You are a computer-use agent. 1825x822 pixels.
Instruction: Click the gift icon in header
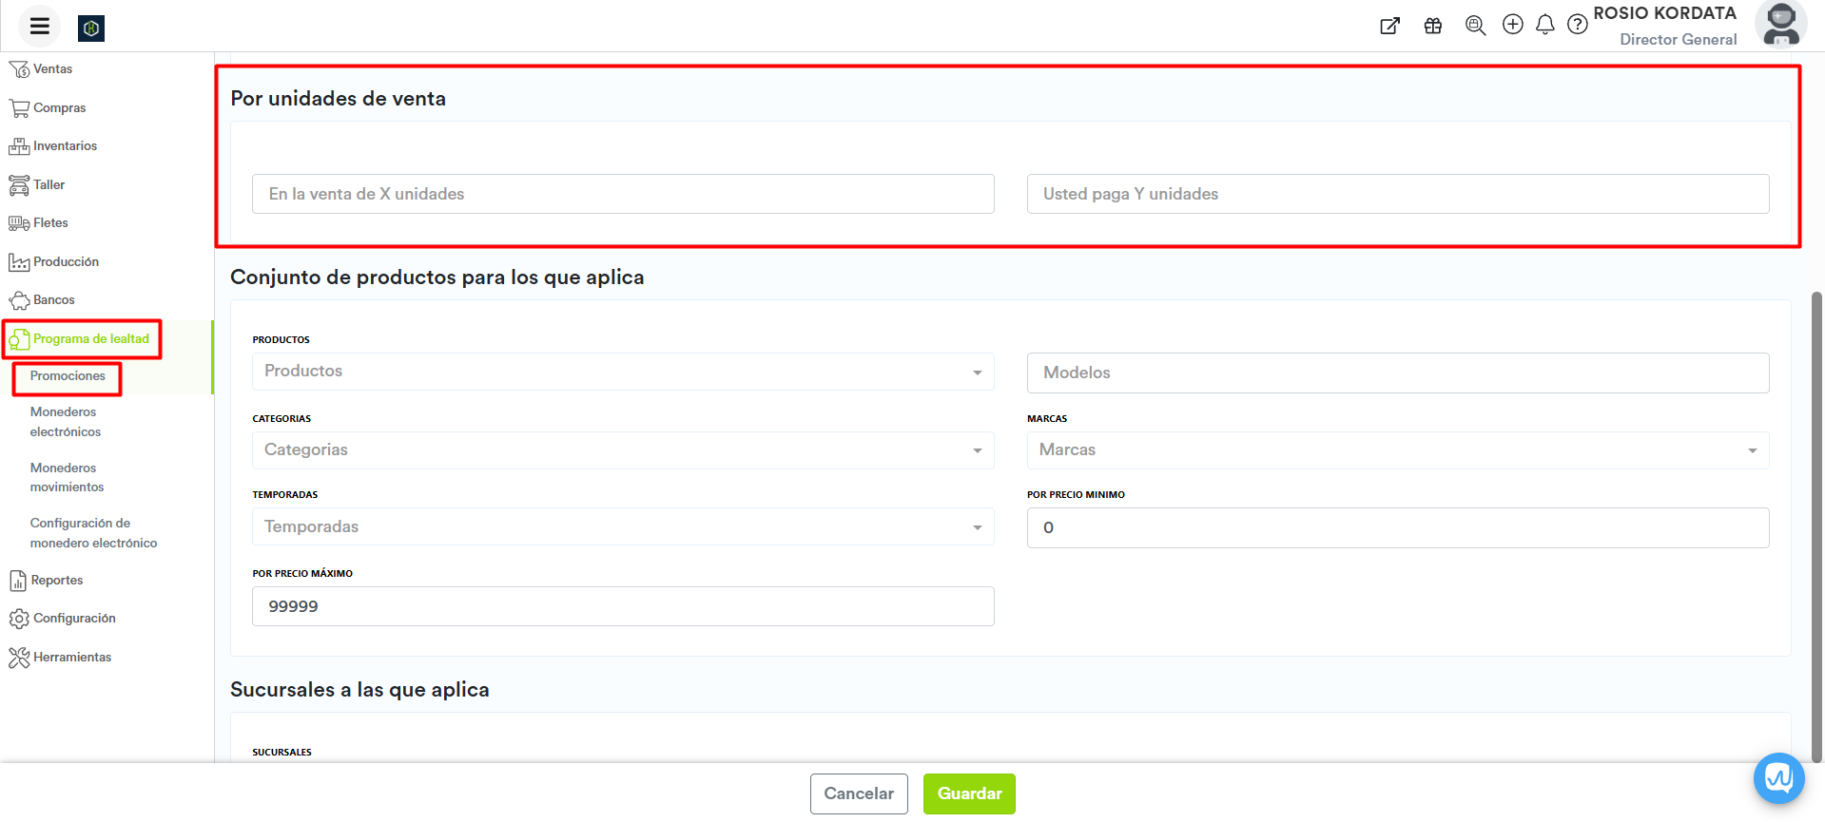tap(1432, 26)
